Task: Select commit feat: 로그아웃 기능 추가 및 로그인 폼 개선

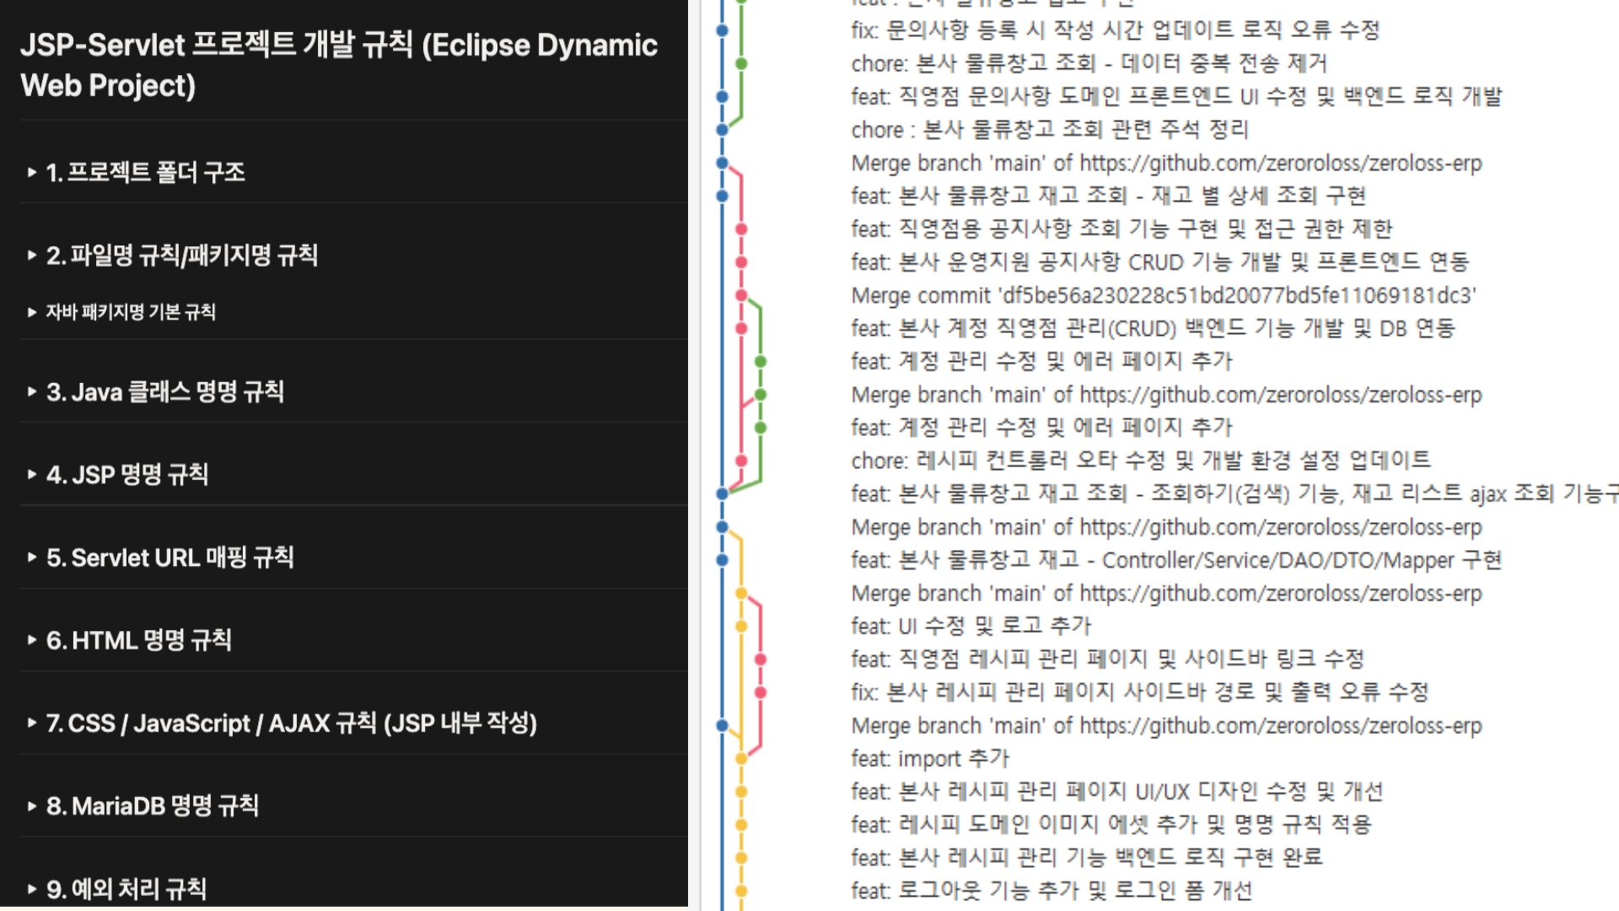Action: pos(1052,891)
